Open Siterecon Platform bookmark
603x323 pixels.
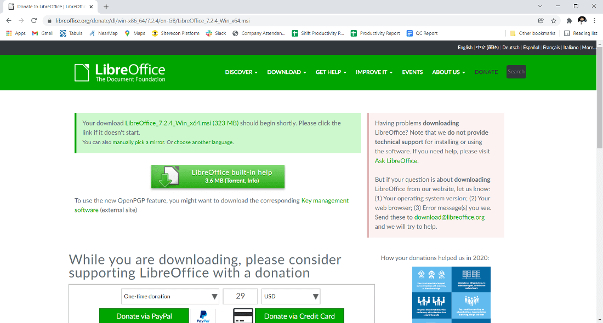coord(176,33)
